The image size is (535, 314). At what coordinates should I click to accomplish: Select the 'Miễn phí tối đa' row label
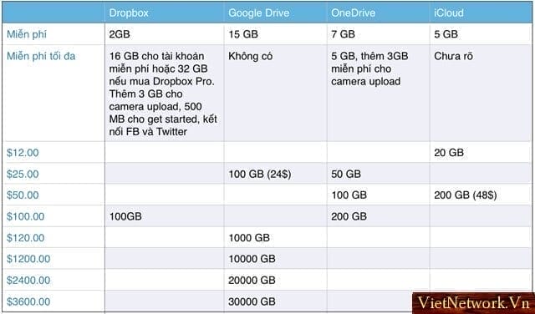(41, 56)
